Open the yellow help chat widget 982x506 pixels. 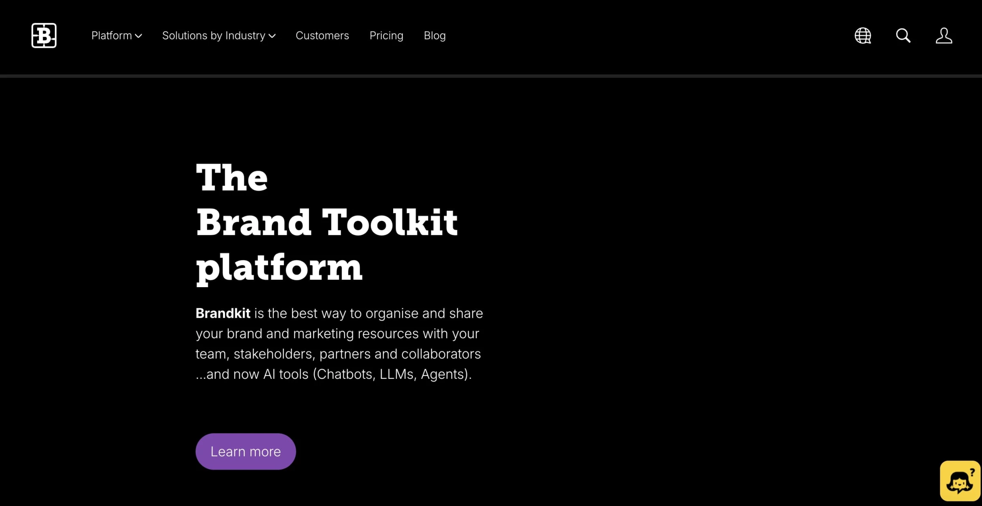pos(960,481)
